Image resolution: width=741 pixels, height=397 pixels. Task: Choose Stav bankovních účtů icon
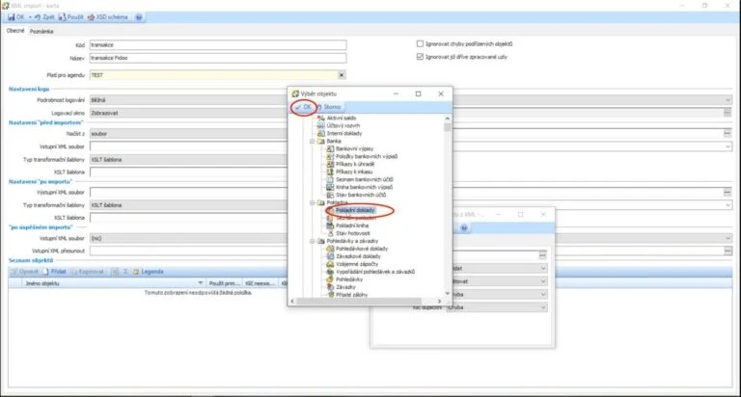point(330,195)
